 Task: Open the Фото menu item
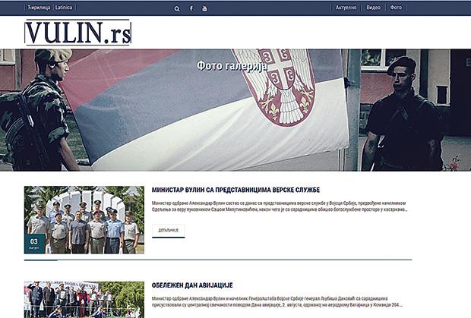click(x=396, y=8)
